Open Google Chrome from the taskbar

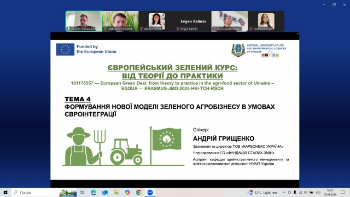click(139, 192)
